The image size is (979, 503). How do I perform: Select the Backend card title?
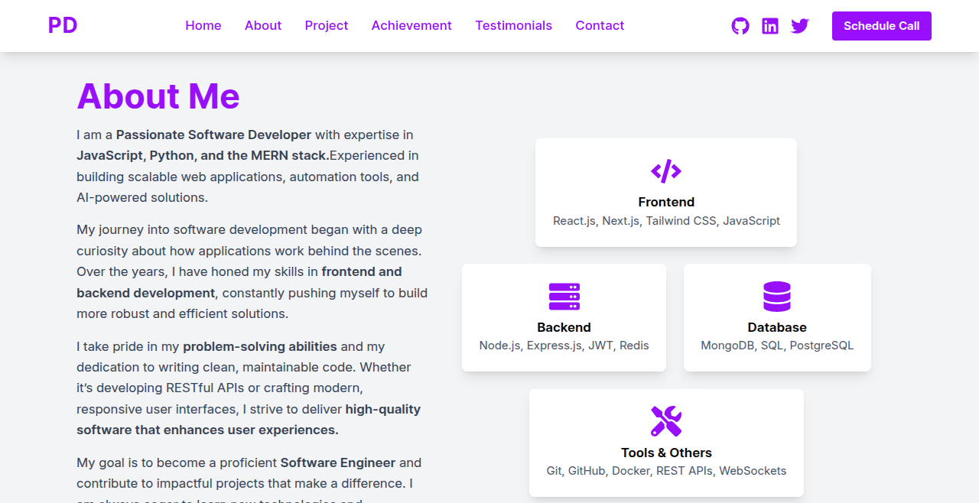(564, 327)
